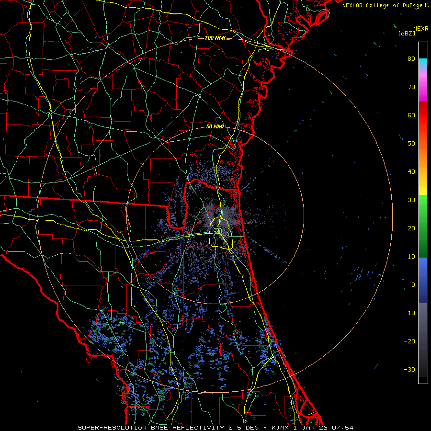Screen dimensions: 431x431
Task: Select the 50 value on the dBZ scale
Action: click(411, 144)
